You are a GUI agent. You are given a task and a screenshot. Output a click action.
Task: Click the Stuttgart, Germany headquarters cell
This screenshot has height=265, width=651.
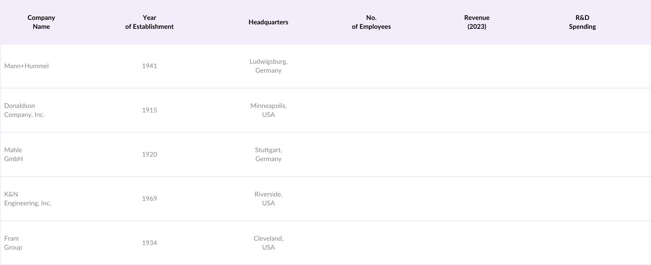click(x=268, y=155)
